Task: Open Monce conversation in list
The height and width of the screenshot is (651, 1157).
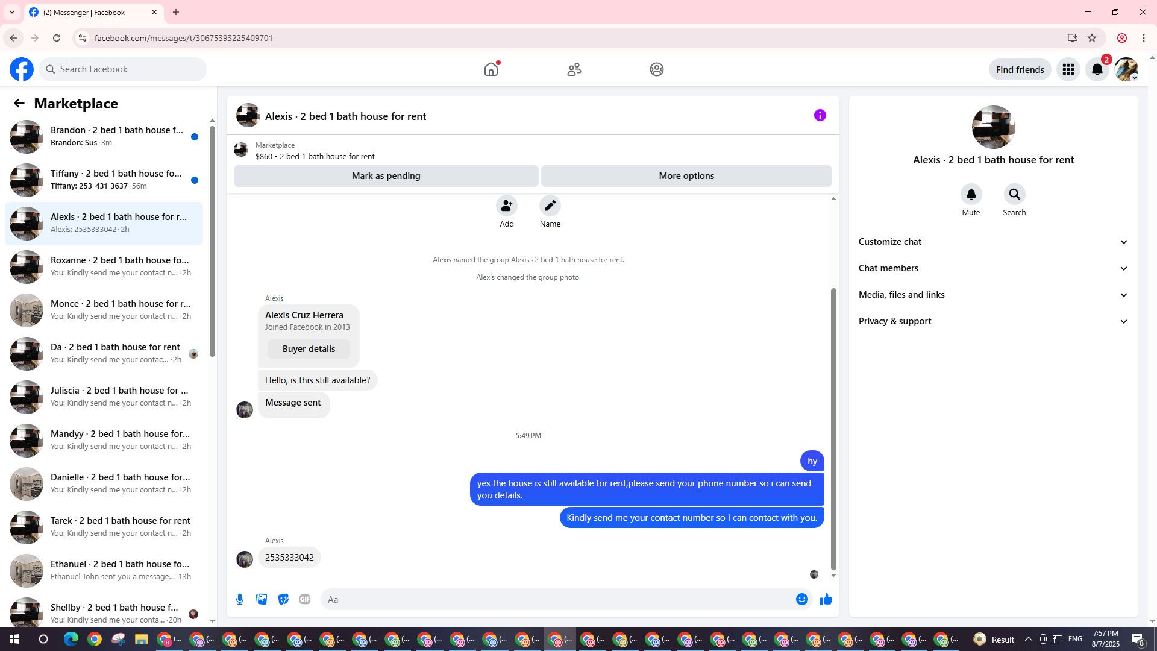Action: tap(104, 310)
